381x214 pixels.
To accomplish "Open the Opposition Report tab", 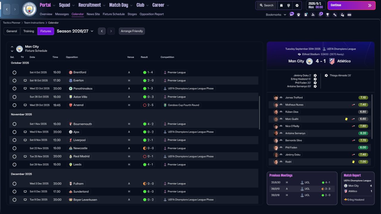I will [x=152, y=14].
